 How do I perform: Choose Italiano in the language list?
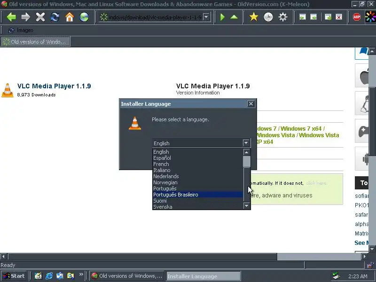198,170
